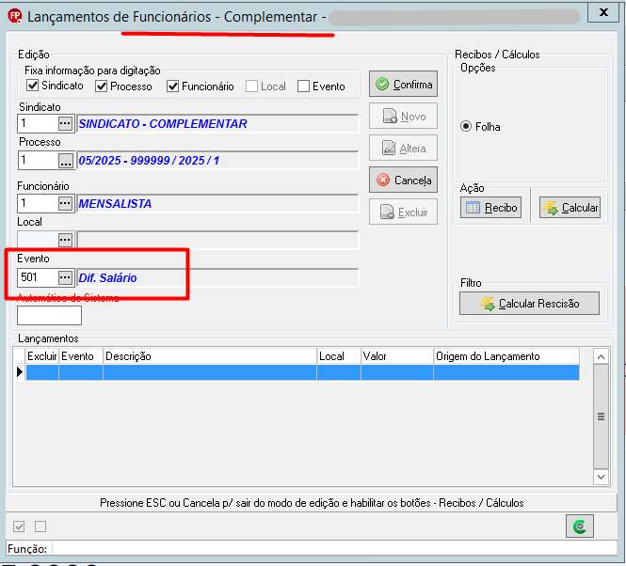Click the SINDICATO - COMPLEMENTAR text
The image size is (626, 566).
163,124
